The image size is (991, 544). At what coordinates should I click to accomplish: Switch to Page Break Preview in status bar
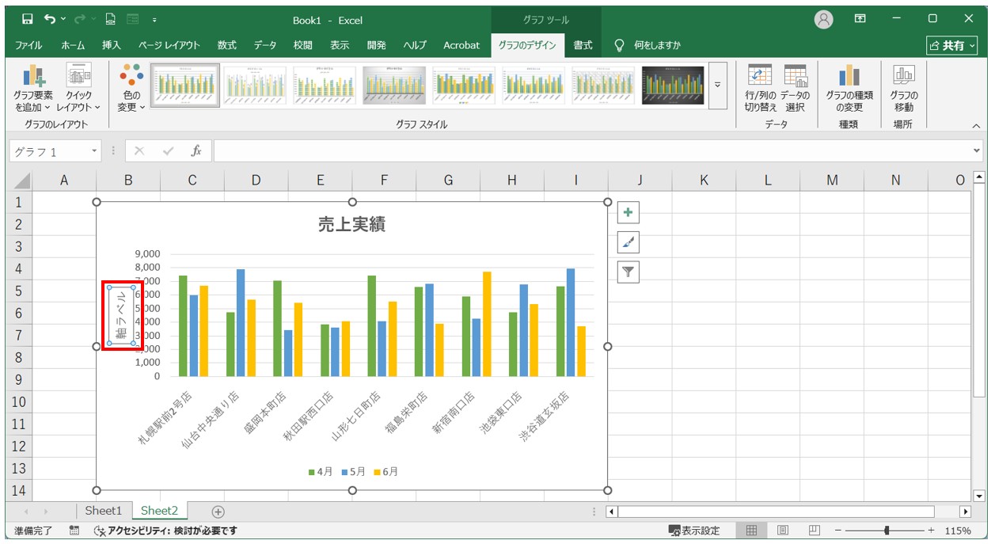(x=814, y=531)
